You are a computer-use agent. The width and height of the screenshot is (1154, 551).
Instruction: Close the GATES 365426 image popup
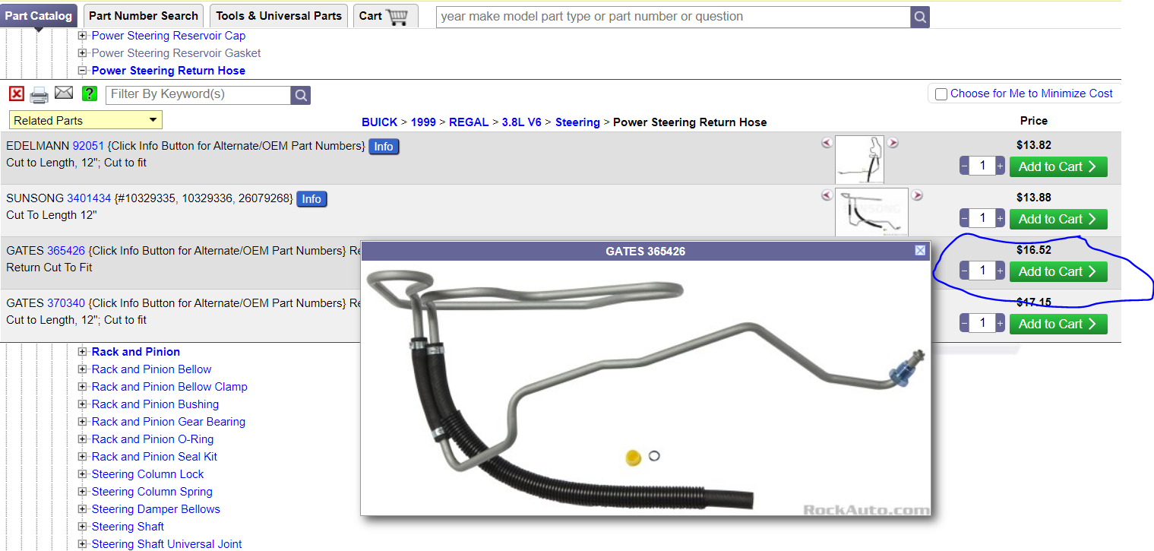(x=920, y=251)
